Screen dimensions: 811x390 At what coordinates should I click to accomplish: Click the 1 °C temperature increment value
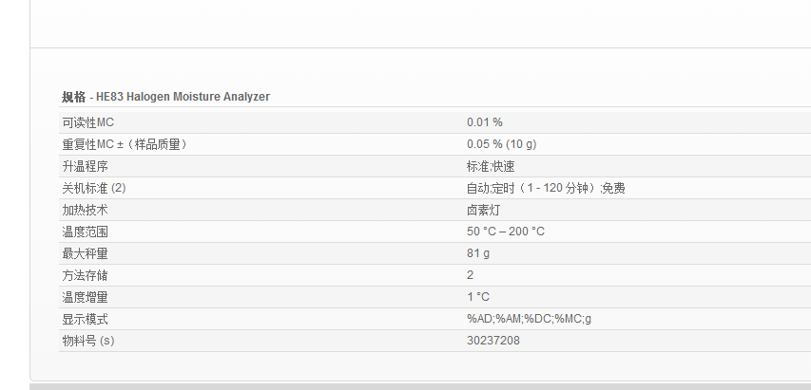click(478, 297)
